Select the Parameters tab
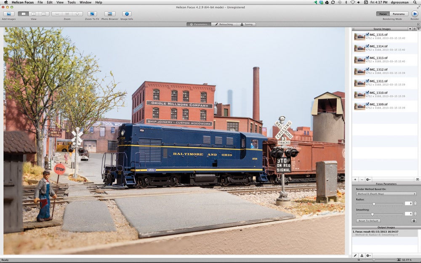Viewport: 421px width, 263px height. pos(199,24)
